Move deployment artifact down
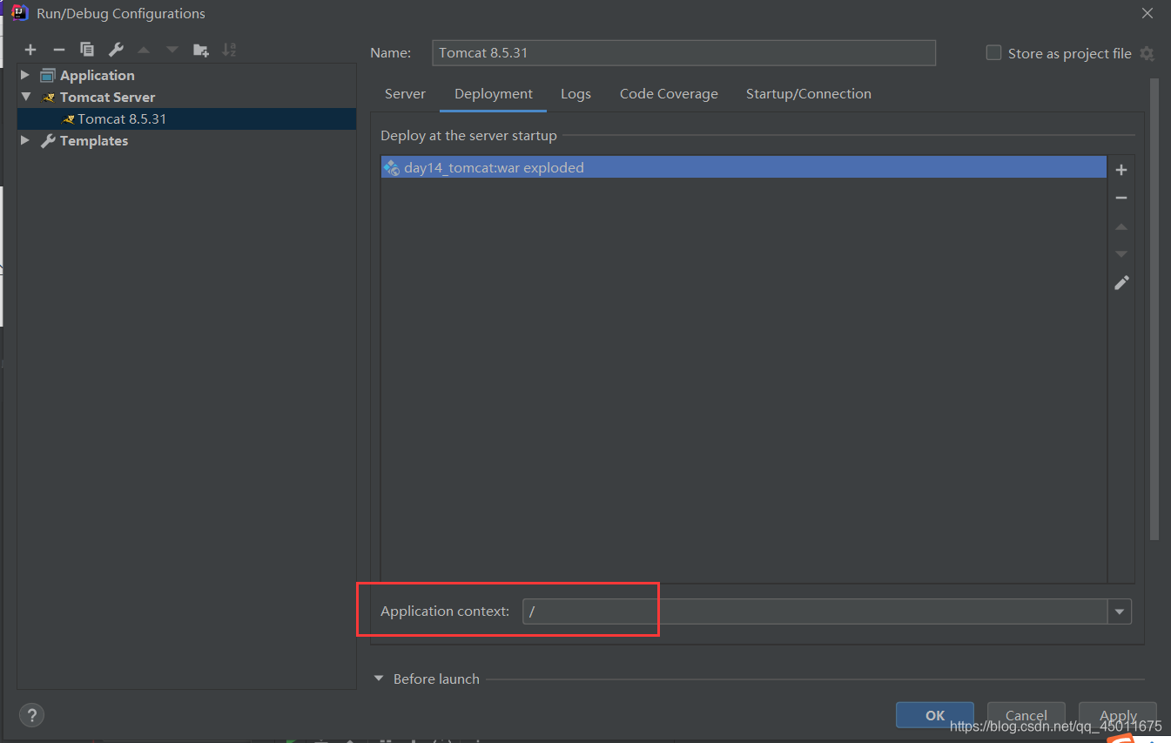 pyautogui.click(x=1121, y=254)
